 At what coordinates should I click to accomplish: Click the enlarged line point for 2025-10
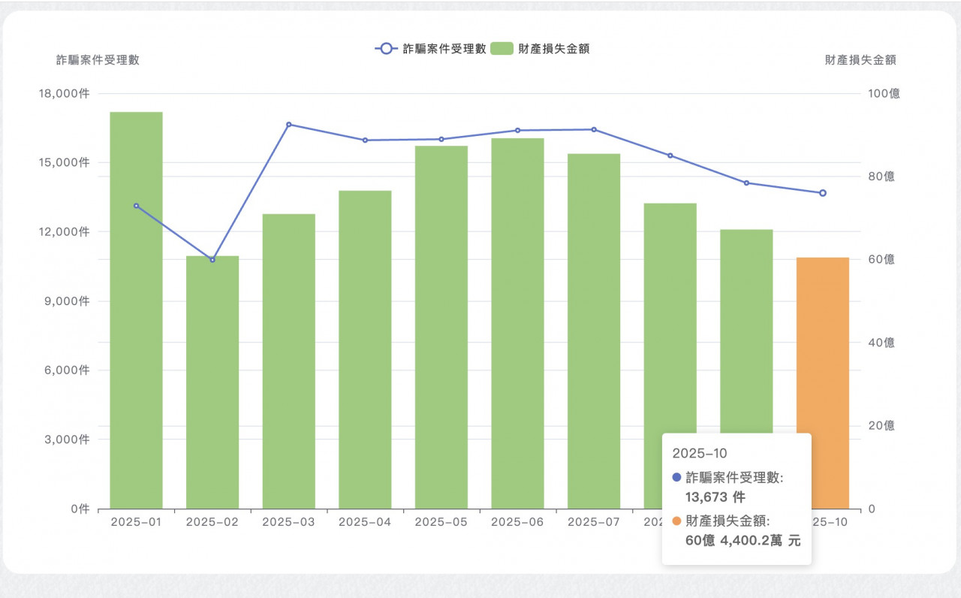point(822,193)
